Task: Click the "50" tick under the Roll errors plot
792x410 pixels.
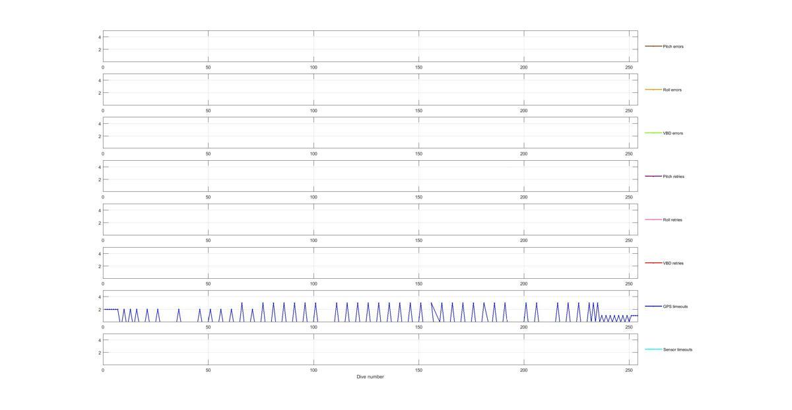Action: [208, 111]
